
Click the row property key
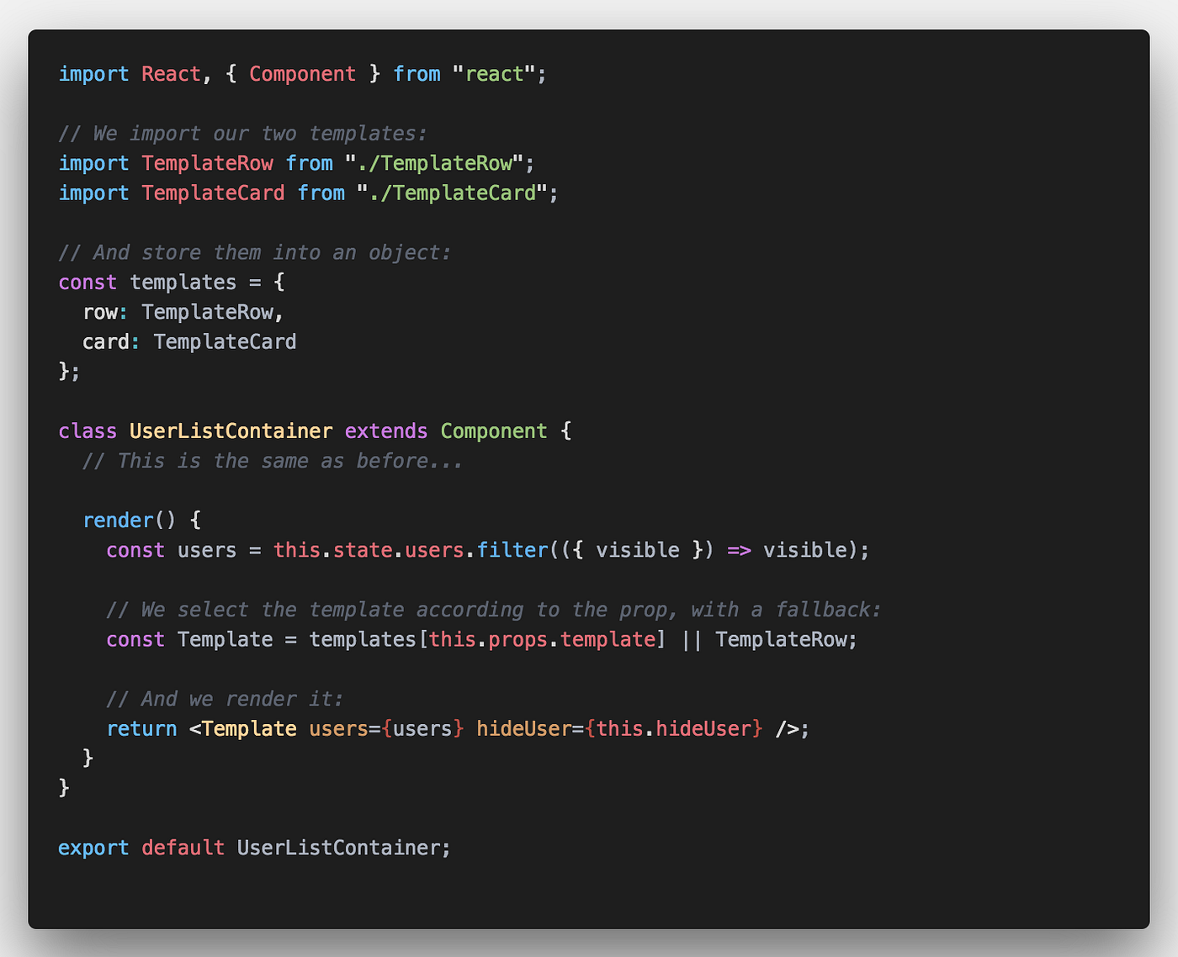[x=101, y=311]
